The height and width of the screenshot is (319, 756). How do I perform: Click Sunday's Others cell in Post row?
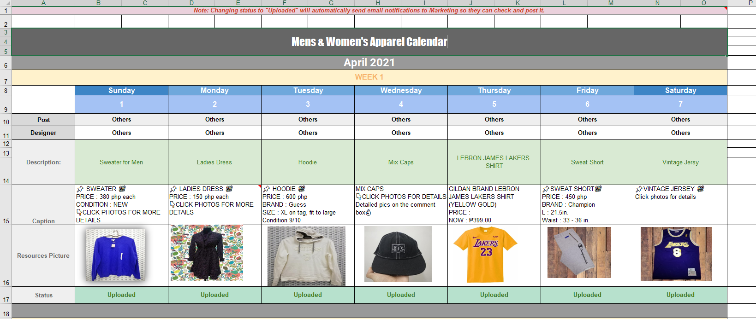tap(122, 120)
